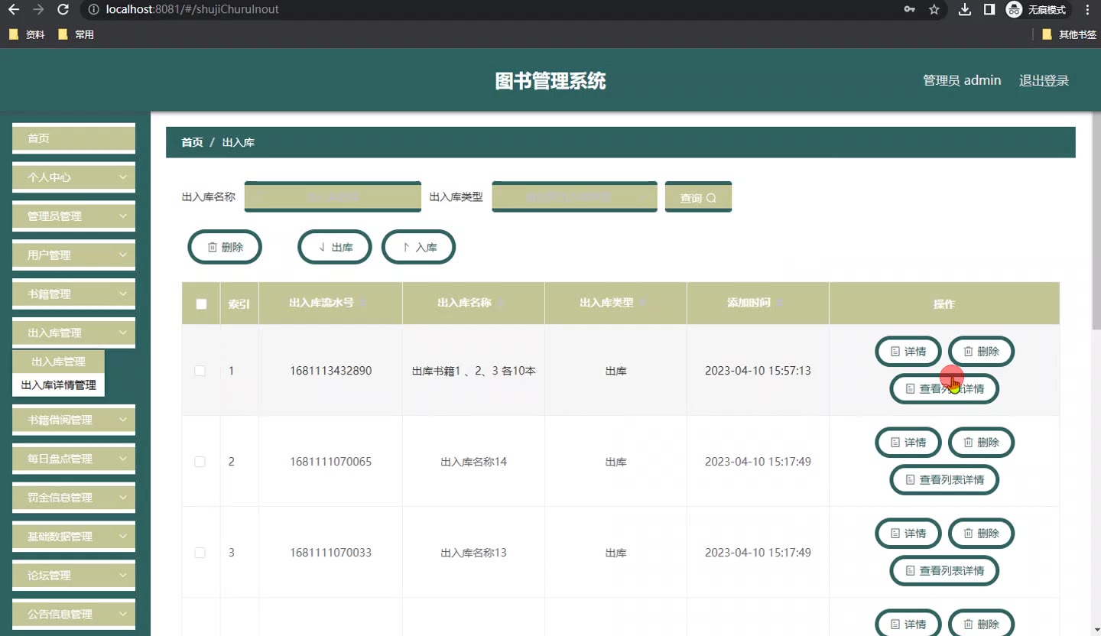The height and width of the screenshot is (636, 1101).
Task: Click the 出入库名称 search input field
Action: (x=333, y=197)
